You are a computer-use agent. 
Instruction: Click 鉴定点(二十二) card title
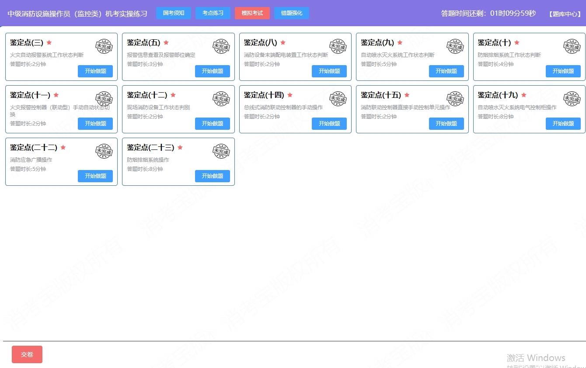(x=34, y=147)
